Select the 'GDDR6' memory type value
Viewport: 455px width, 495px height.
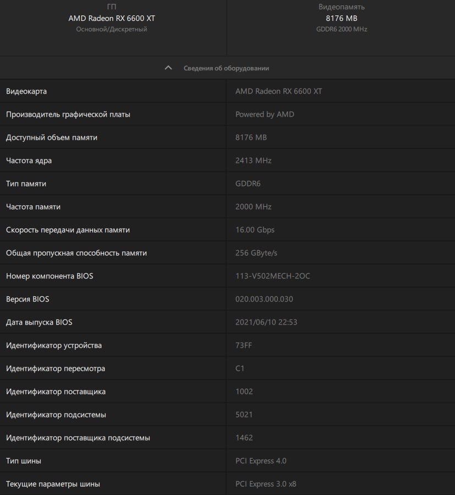tap(248, 184)
